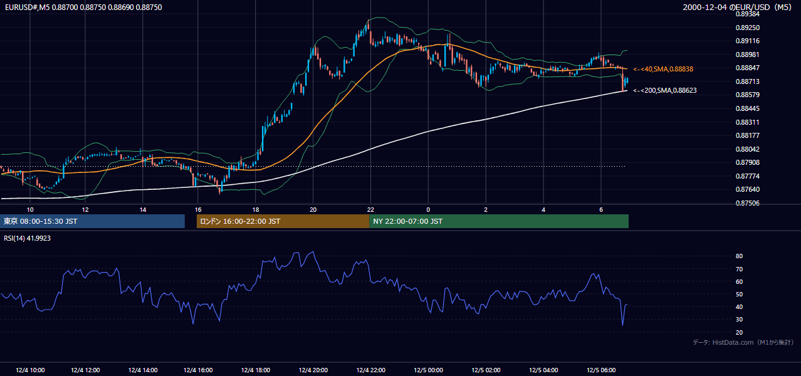
Task: Click RSI scale value 30
Action: 739,320
